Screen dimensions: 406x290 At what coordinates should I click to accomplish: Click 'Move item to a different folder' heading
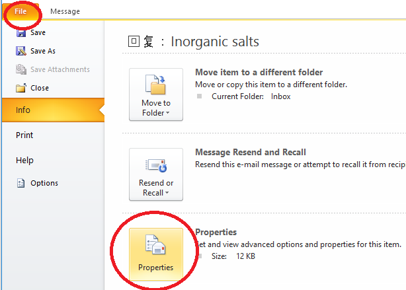pos(259,72)
